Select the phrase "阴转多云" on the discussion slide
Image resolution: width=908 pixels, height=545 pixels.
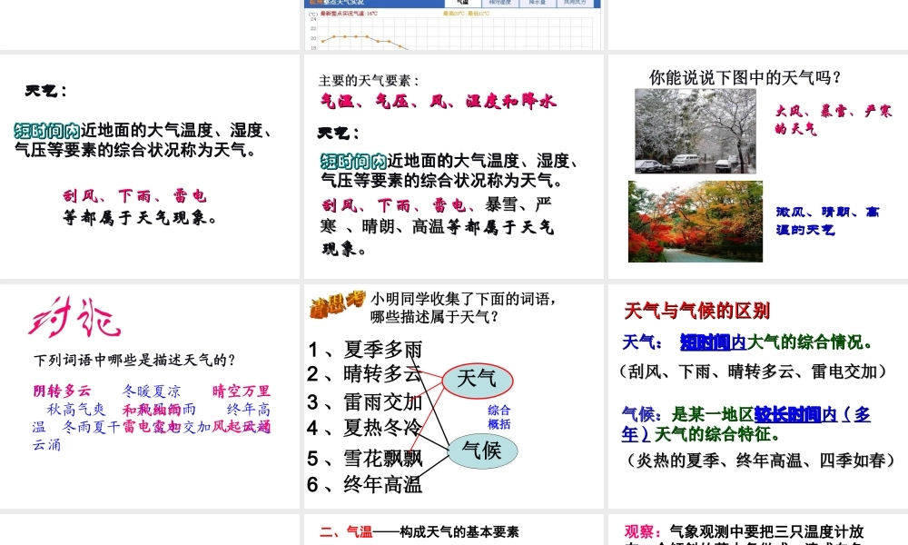(x=62, y=391)
